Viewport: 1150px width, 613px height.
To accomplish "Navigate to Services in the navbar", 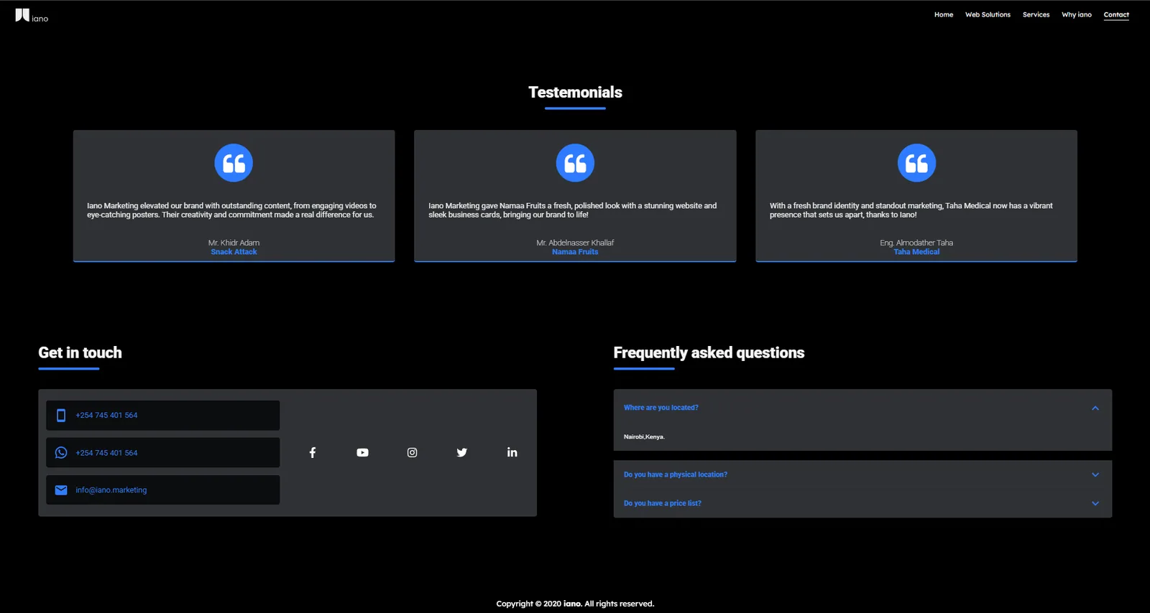I will click(1036, 14).
